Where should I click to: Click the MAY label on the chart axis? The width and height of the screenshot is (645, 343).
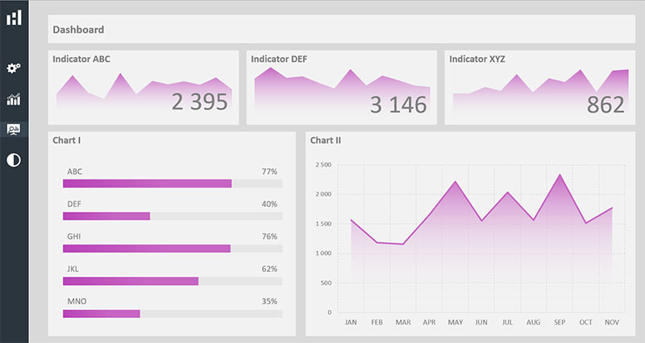pyautogui.click(x=456, y=322)
